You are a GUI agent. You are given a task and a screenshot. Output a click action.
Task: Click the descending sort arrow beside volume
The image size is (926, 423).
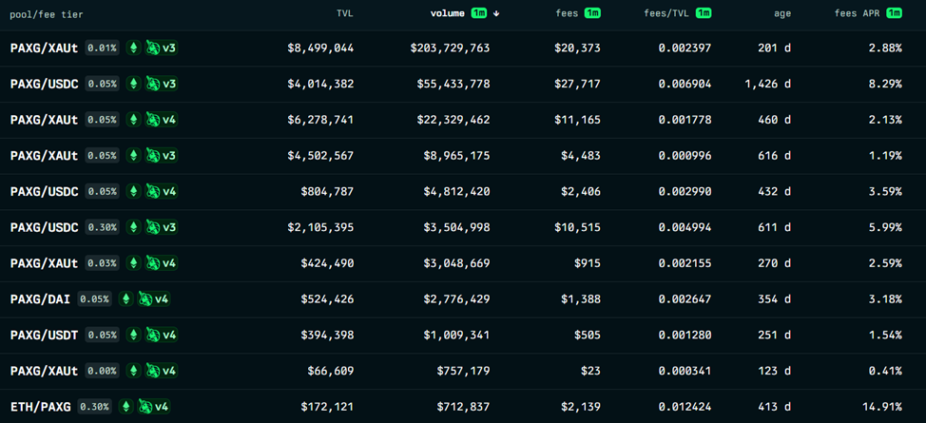[x=496, y=13]
